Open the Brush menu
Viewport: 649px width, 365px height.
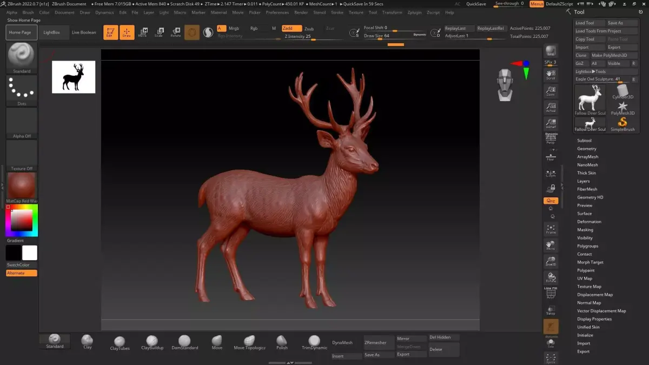tap(28, 12)
